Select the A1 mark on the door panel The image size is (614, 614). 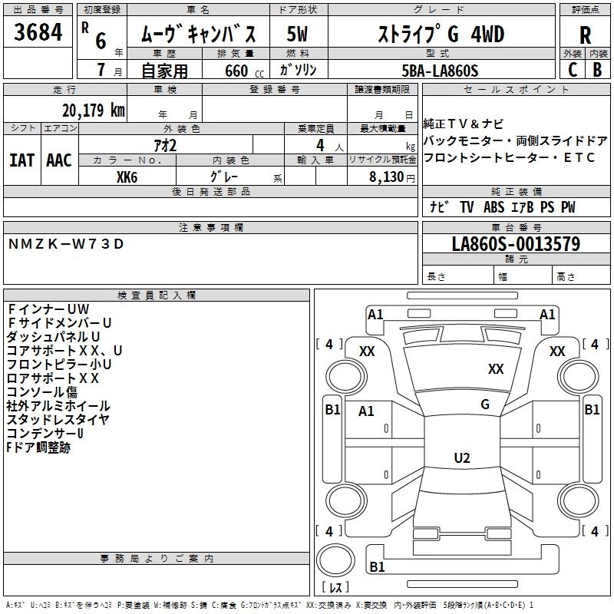pyautogui.click(x=367, y=411)
